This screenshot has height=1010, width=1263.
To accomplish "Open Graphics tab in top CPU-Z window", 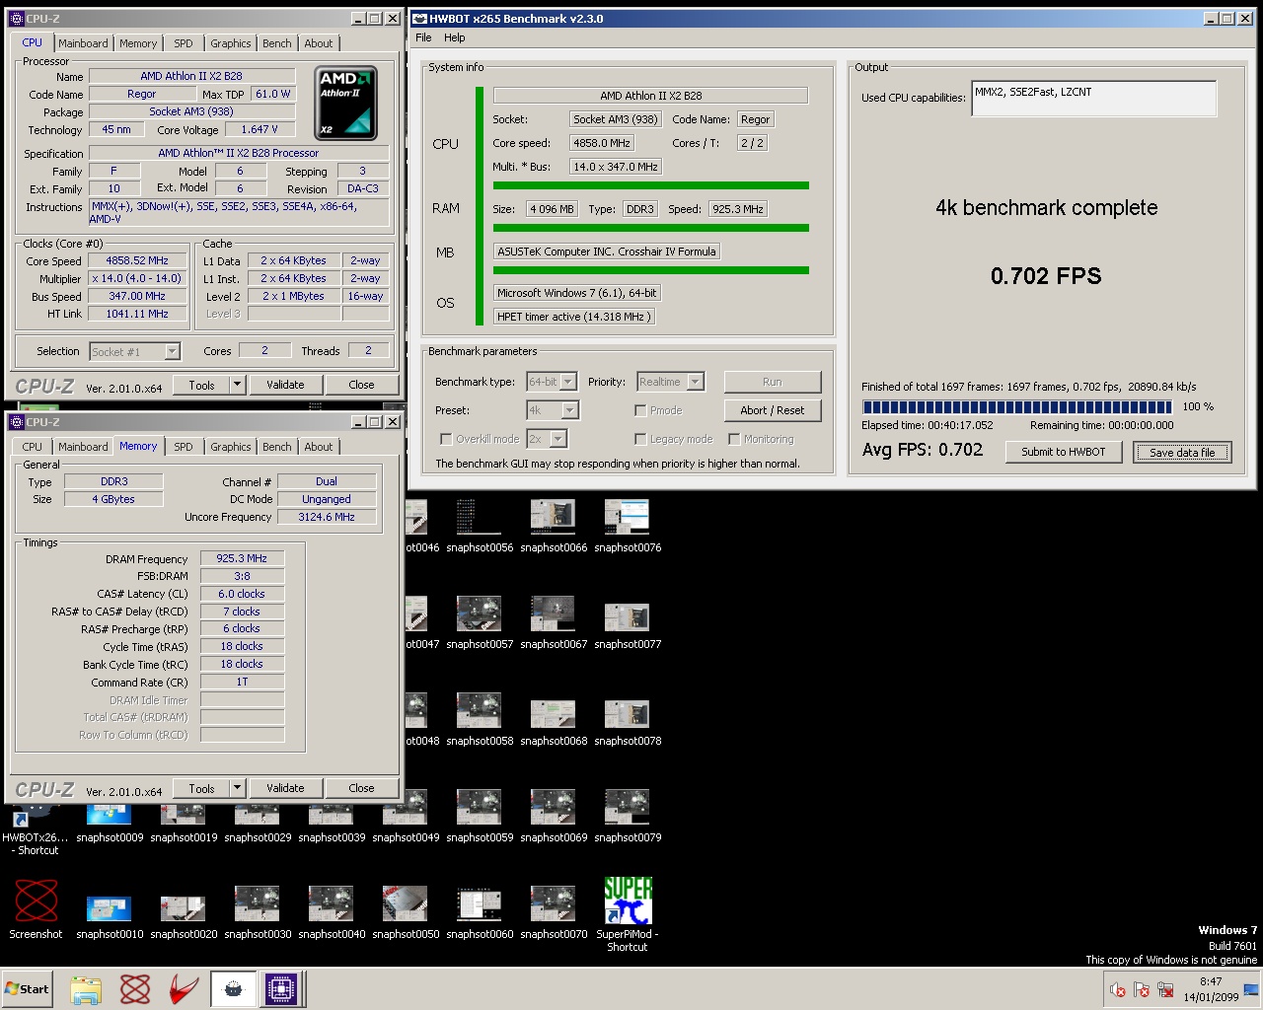I will click(231, 43).
